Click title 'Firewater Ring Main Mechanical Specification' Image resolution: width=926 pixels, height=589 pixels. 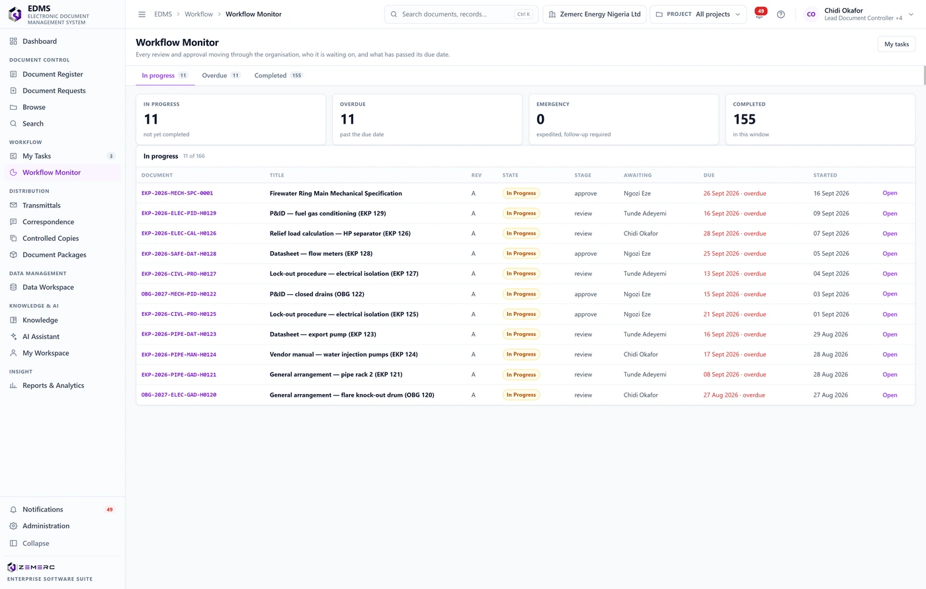coord(336,193)
